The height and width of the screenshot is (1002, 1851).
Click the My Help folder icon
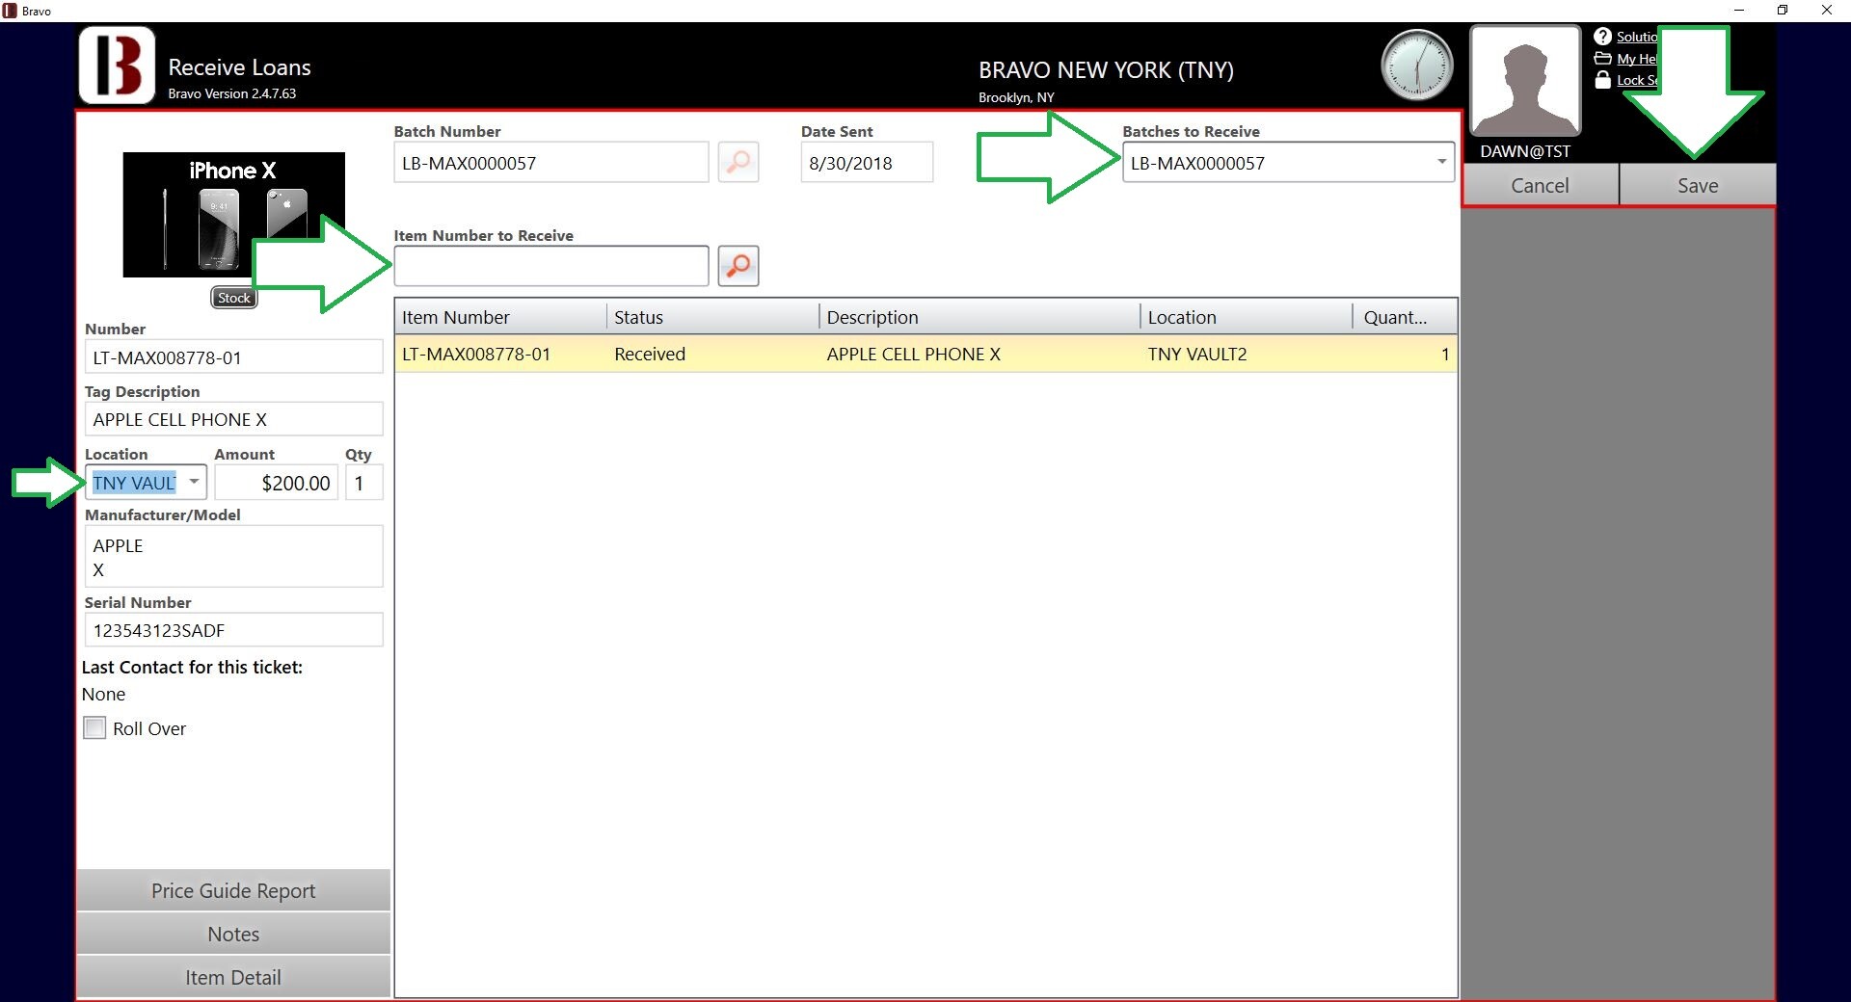point(1602,59)
